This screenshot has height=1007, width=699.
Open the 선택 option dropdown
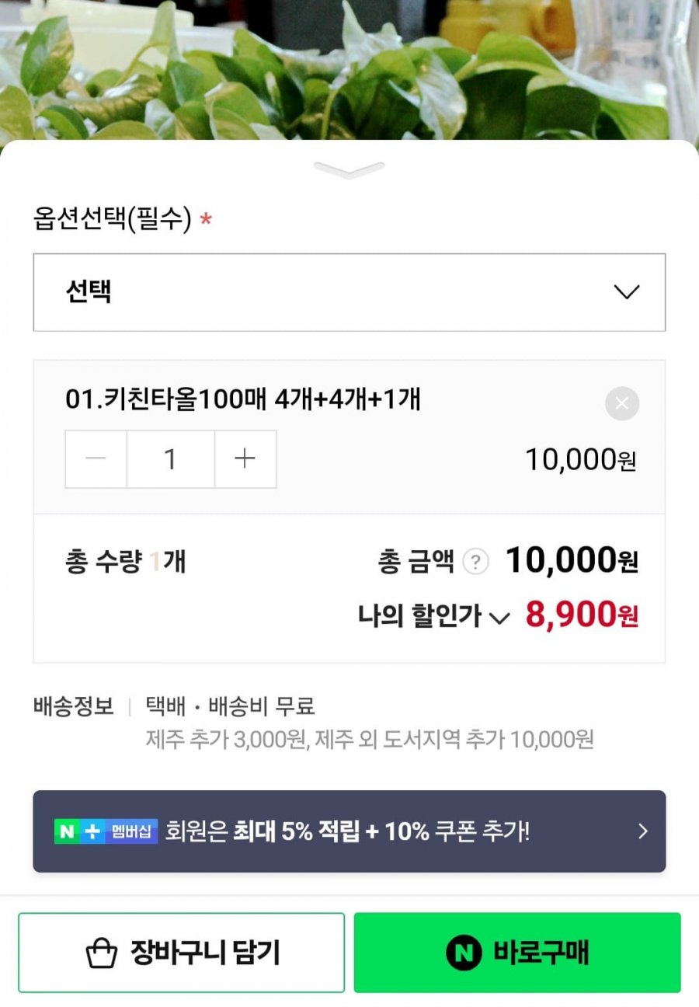[x=349, y=292]
